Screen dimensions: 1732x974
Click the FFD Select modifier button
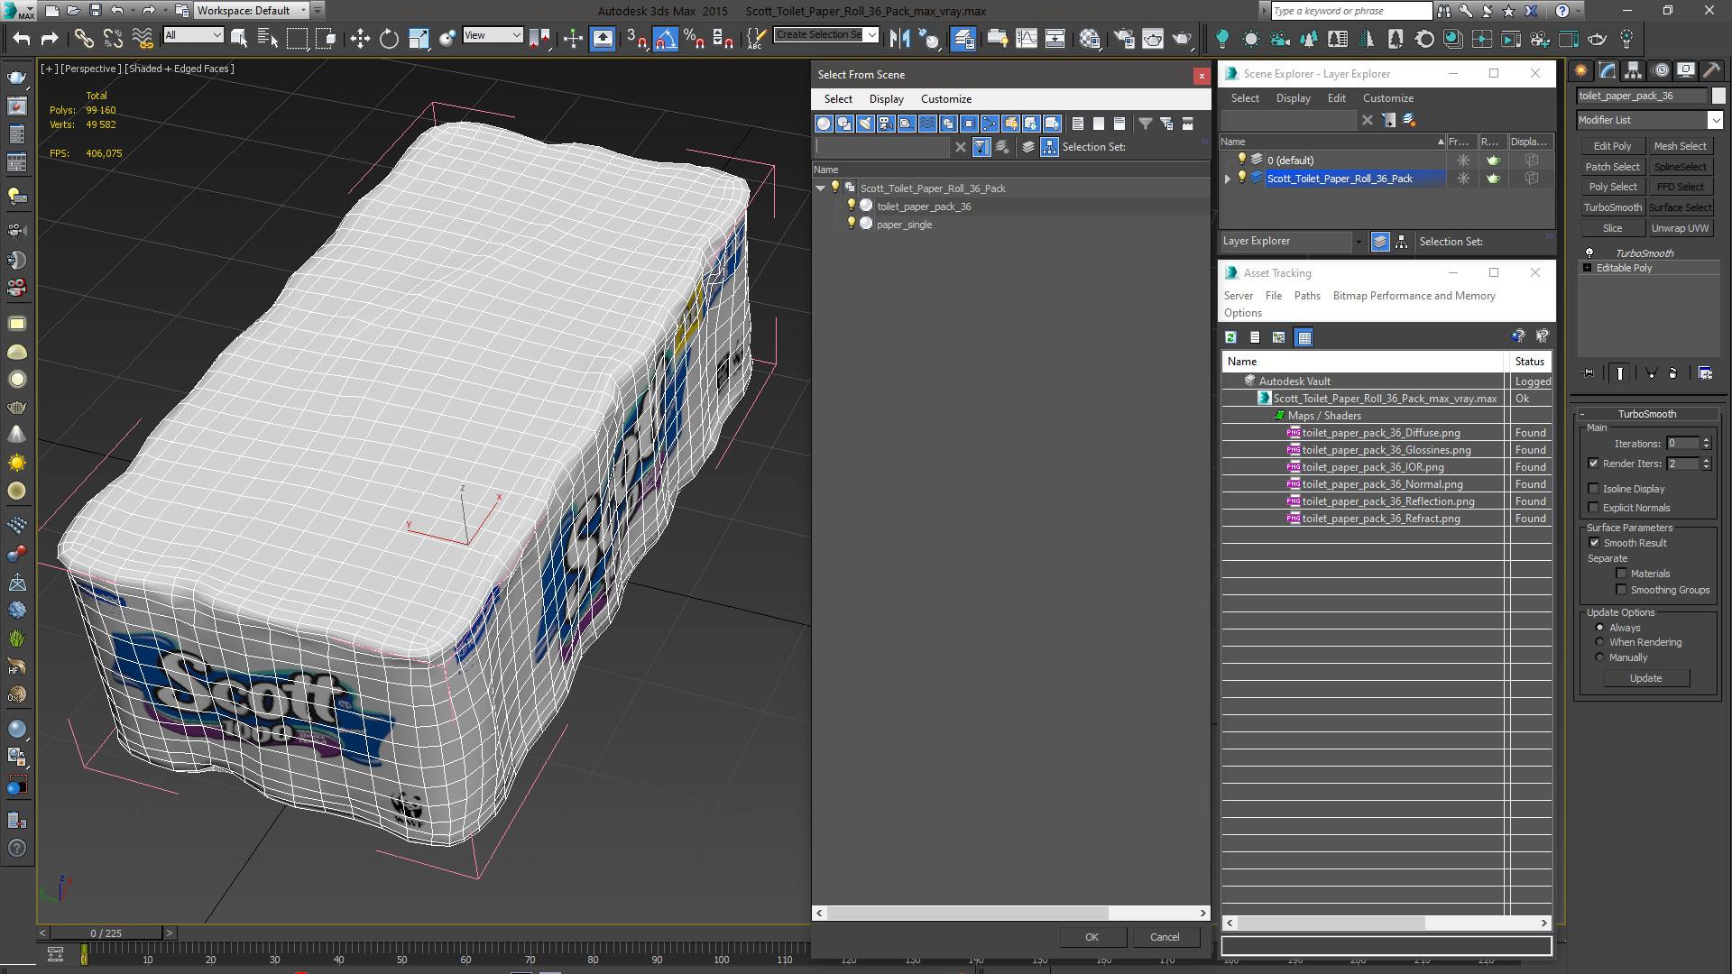click(x=1680, y=188)
